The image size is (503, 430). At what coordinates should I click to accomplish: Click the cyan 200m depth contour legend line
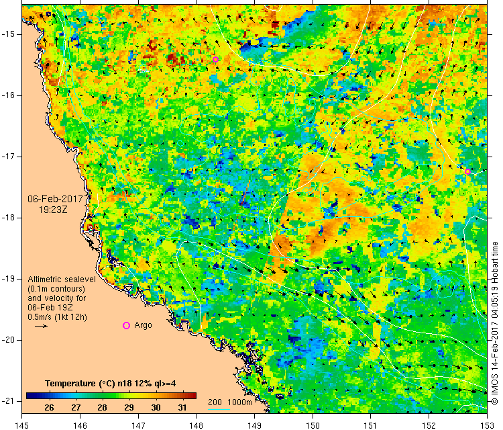(x=219, y=409)
